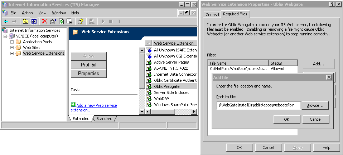343x155 pixels.
Task: Select the Required Files tab
Action: [x=235, y=14]
